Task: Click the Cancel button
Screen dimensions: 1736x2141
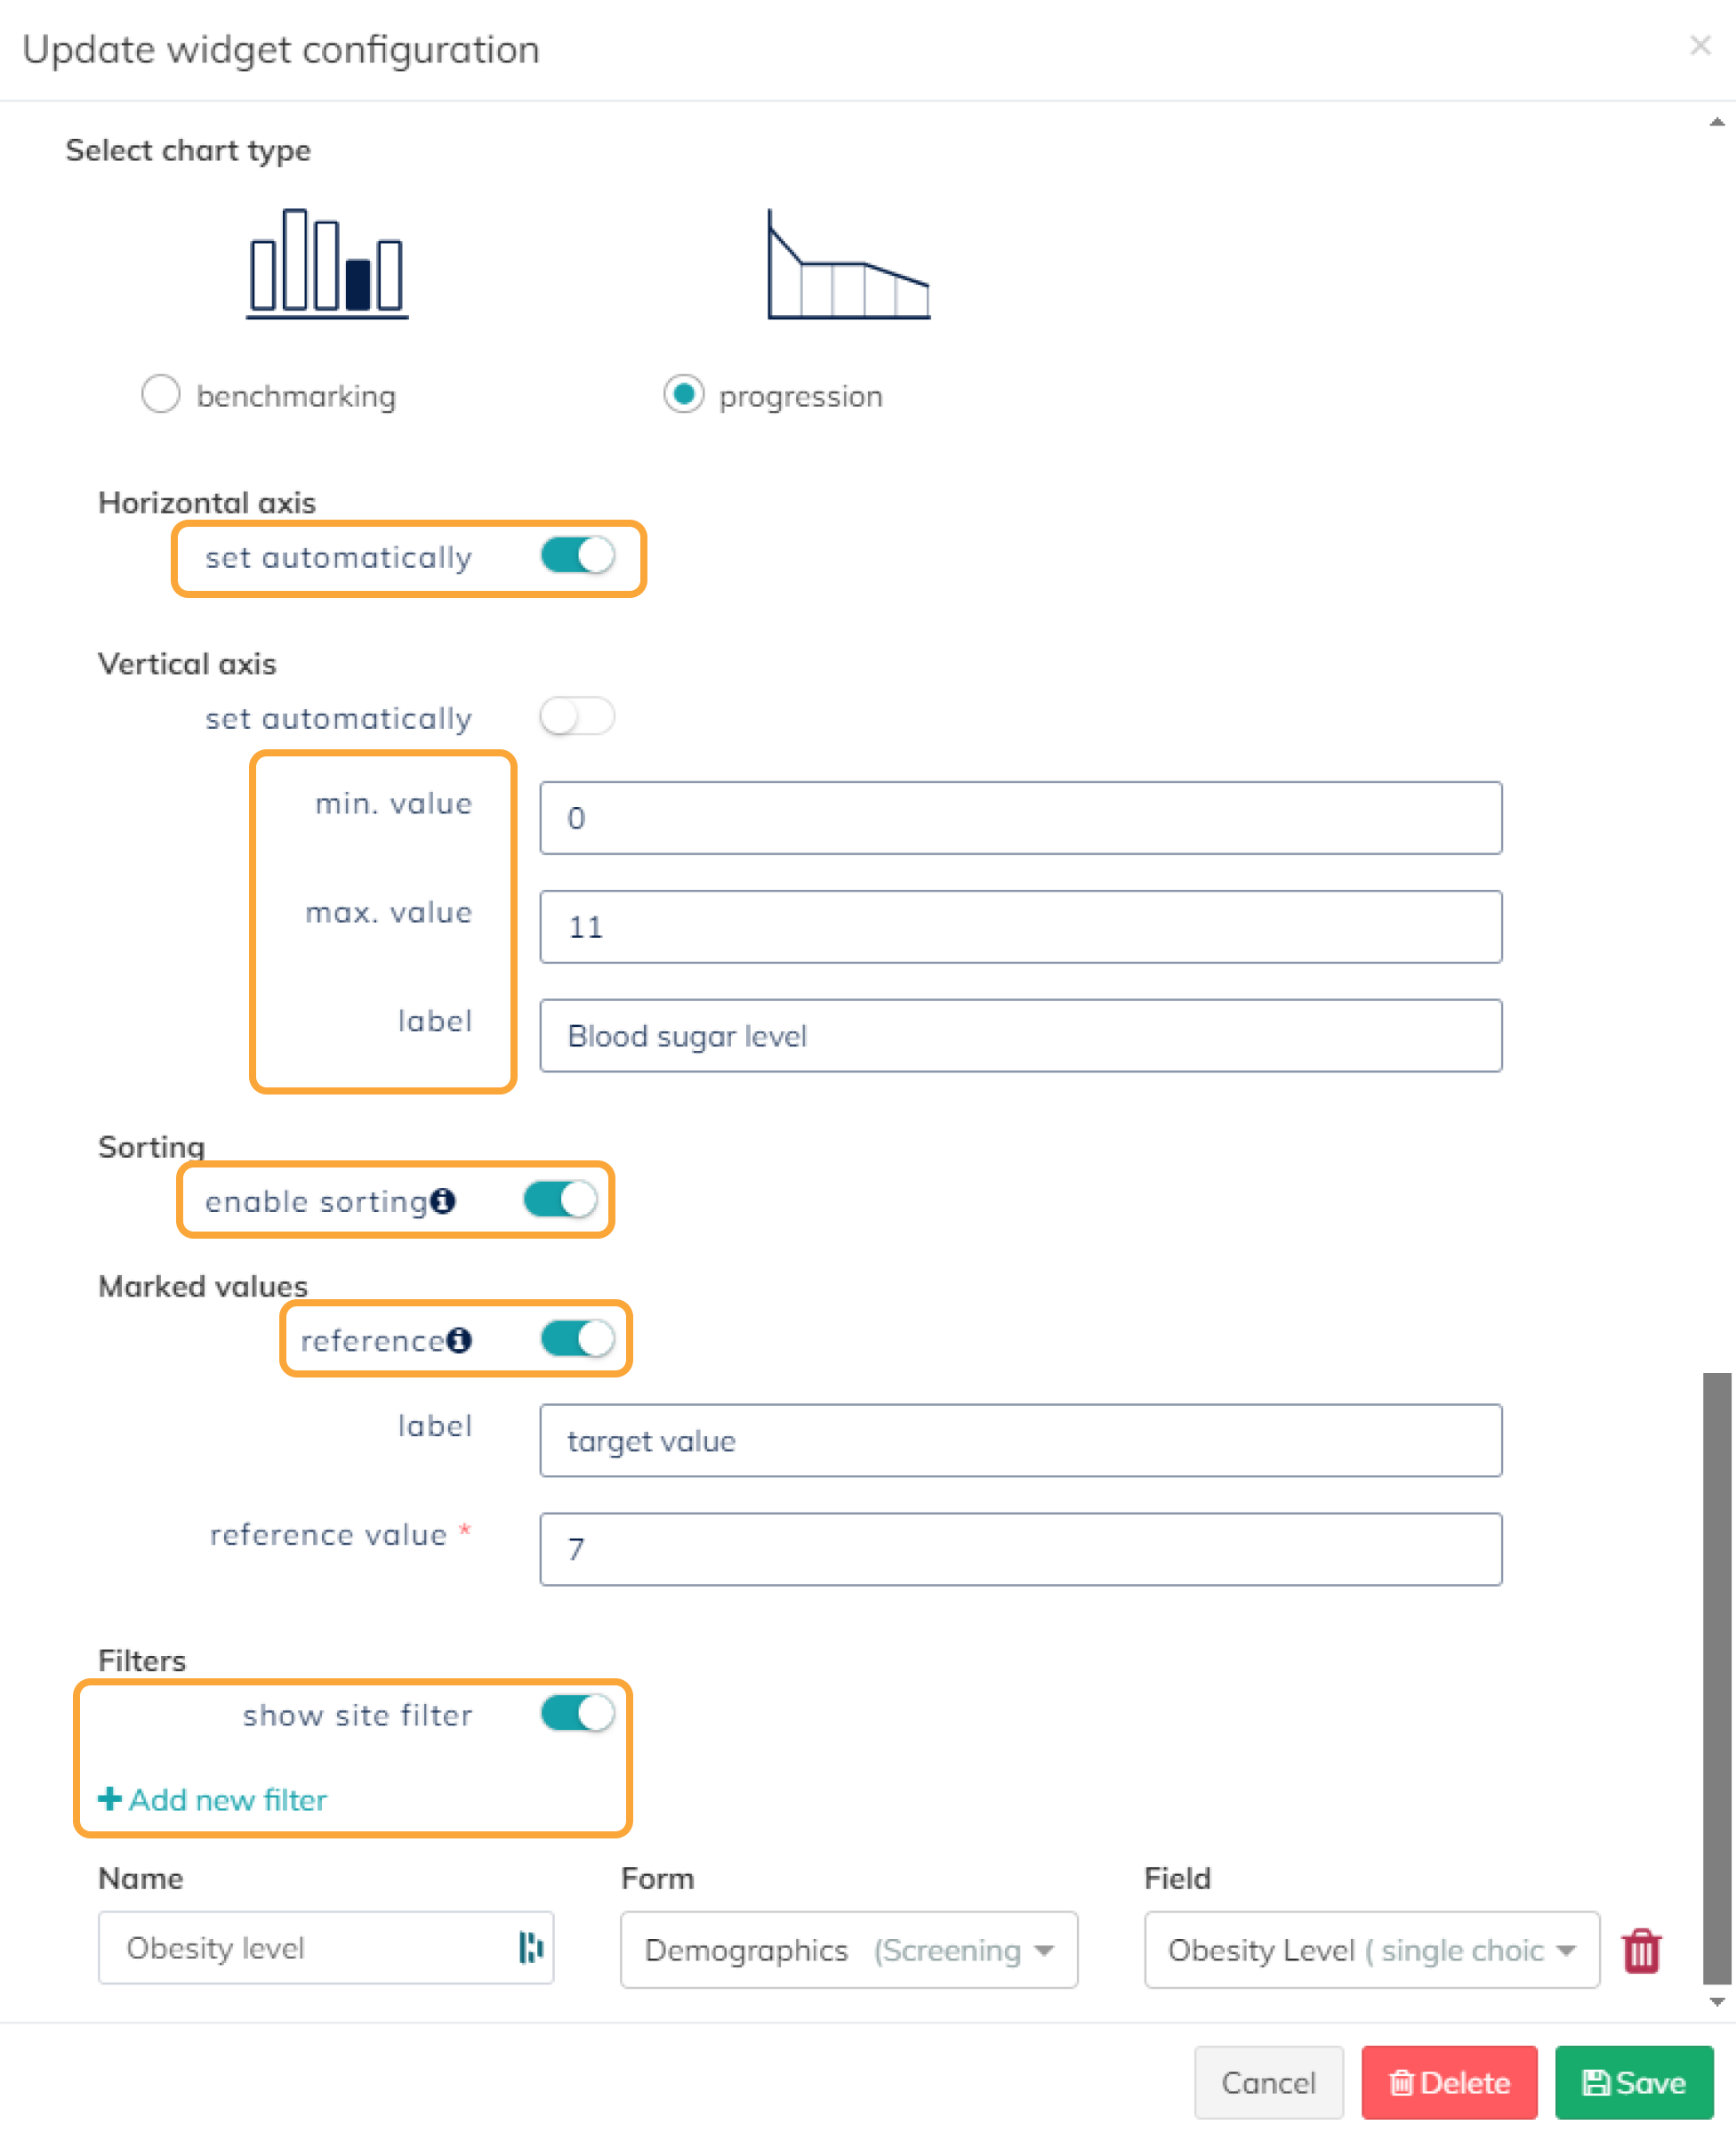Action: pos(1268,2083)
